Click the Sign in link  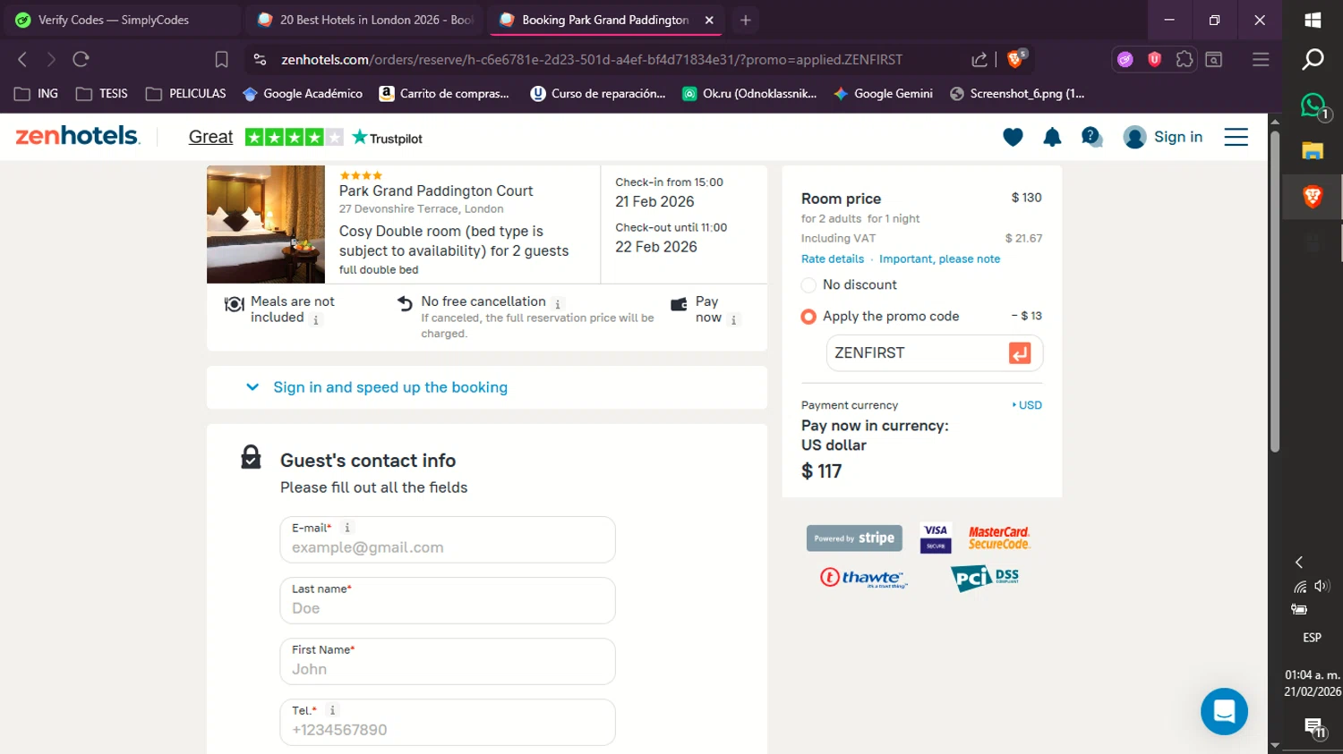pos(1177,137)
